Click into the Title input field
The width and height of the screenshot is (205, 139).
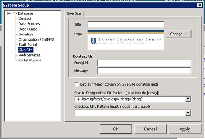click(x=126, y=25)
